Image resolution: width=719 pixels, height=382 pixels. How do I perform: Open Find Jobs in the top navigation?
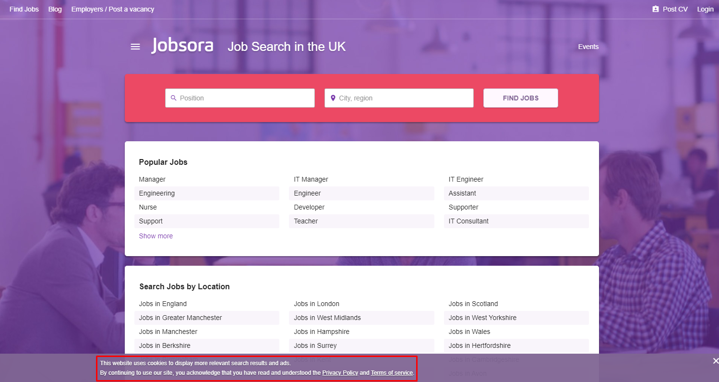pos(24,9)
